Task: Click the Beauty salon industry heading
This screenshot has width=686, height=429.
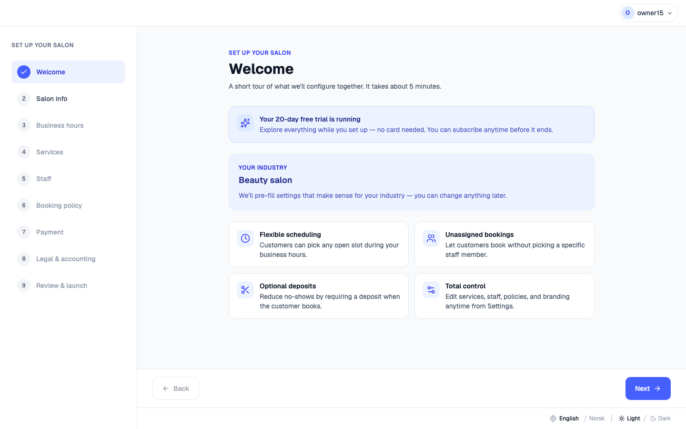Action: click(265, 180)
